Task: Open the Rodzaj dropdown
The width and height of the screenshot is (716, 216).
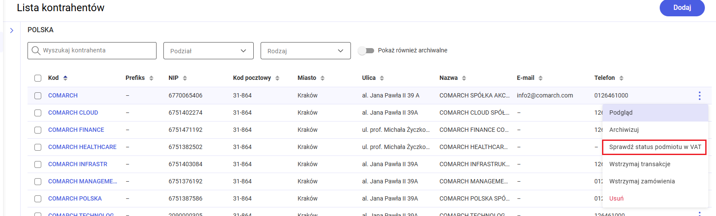Action: click(306, 51)
